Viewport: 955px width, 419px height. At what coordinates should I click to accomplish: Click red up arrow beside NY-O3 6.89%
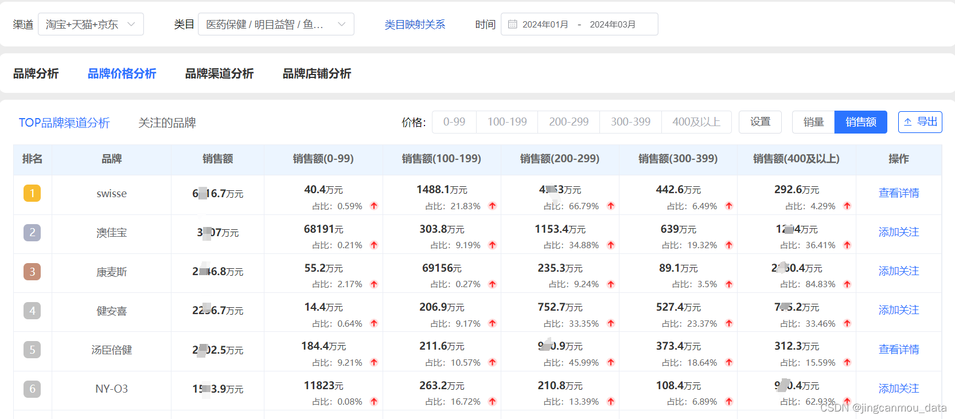(729, 401)
